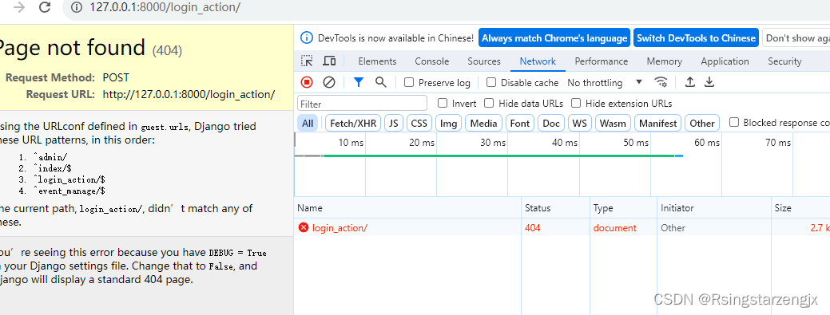
Task: Filter by JS requests
Action: [x=393, y=123]
